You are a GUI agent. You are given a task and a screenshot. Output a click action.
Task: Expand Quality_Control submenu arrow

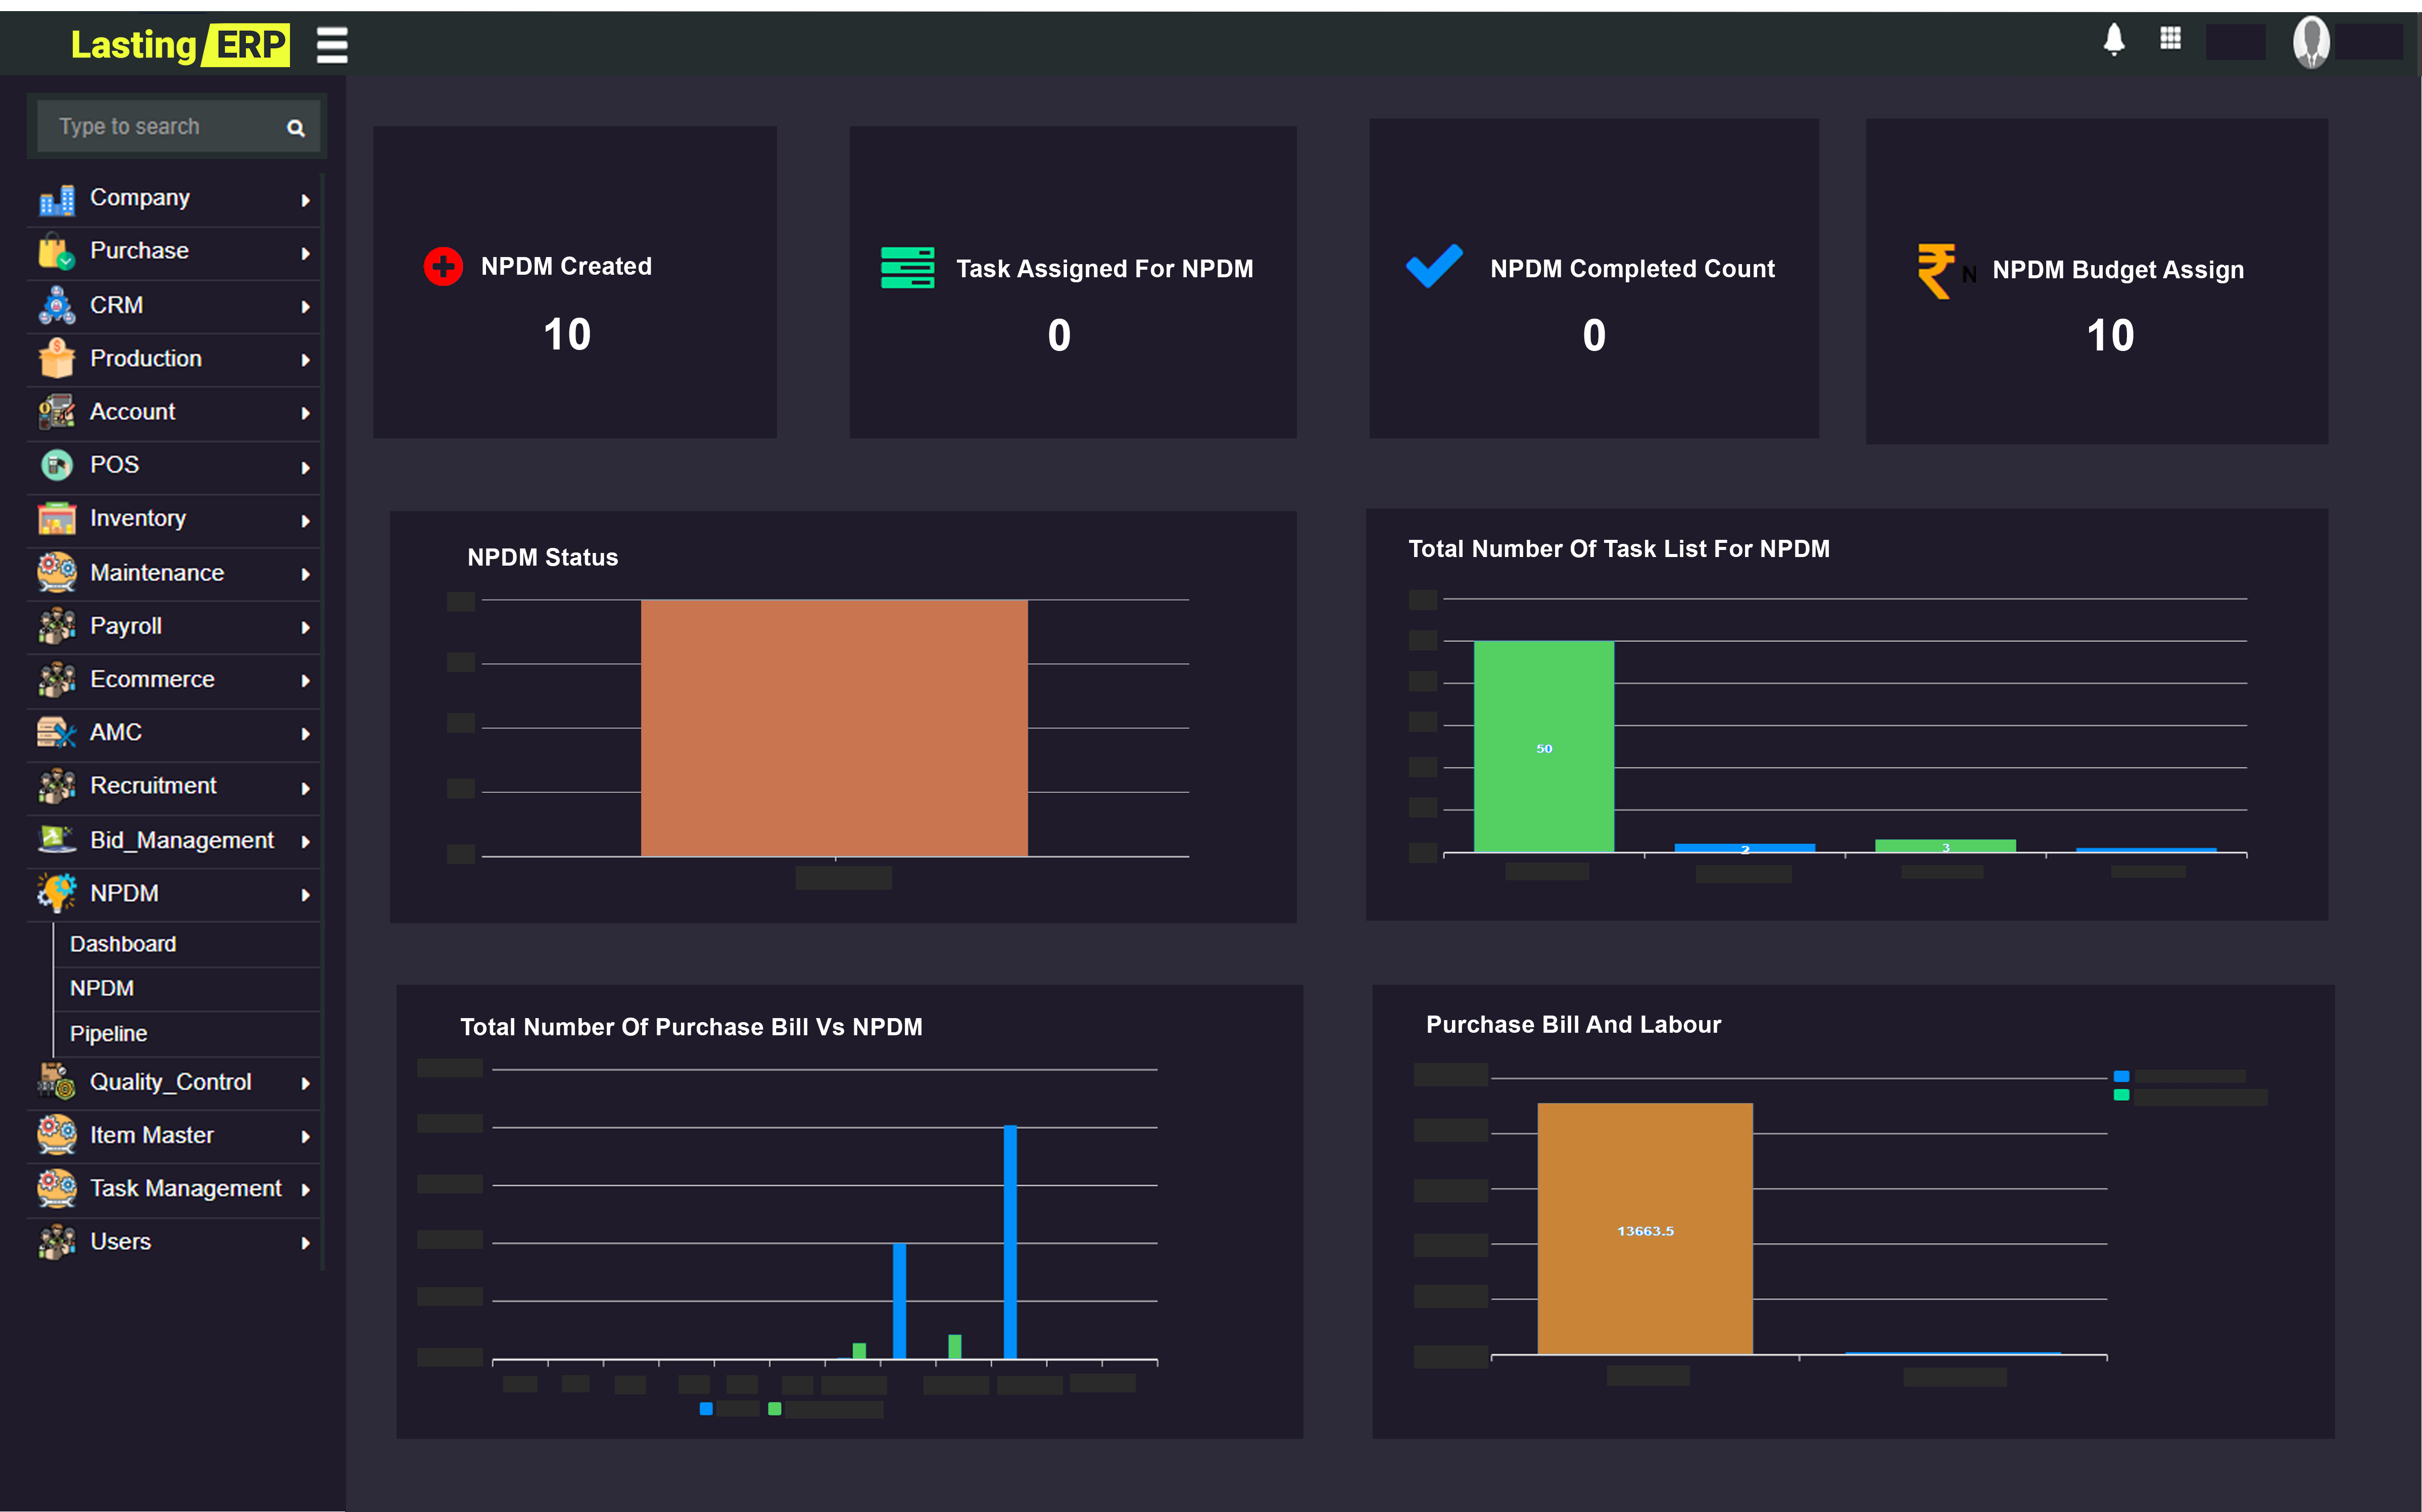coord(305,1084)
